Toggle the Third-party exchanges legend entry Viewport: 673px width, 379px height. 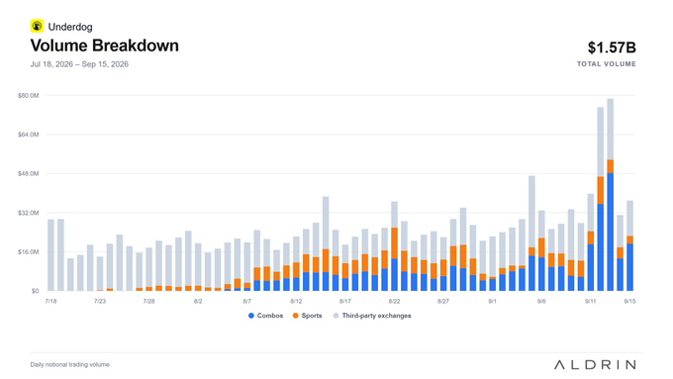tap(372, 316)
